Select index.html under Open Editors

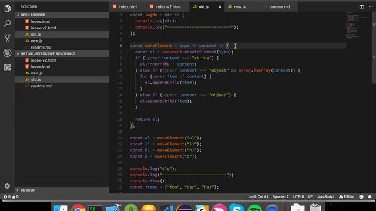pyautogui.click(x=62, y=21)
